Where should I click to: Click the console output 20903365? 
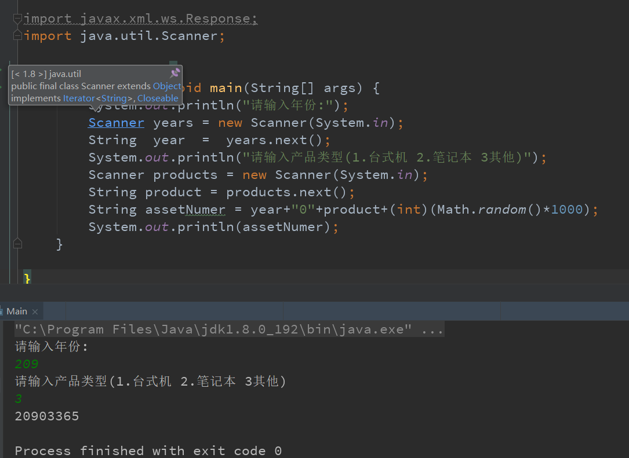click(47, 416)
